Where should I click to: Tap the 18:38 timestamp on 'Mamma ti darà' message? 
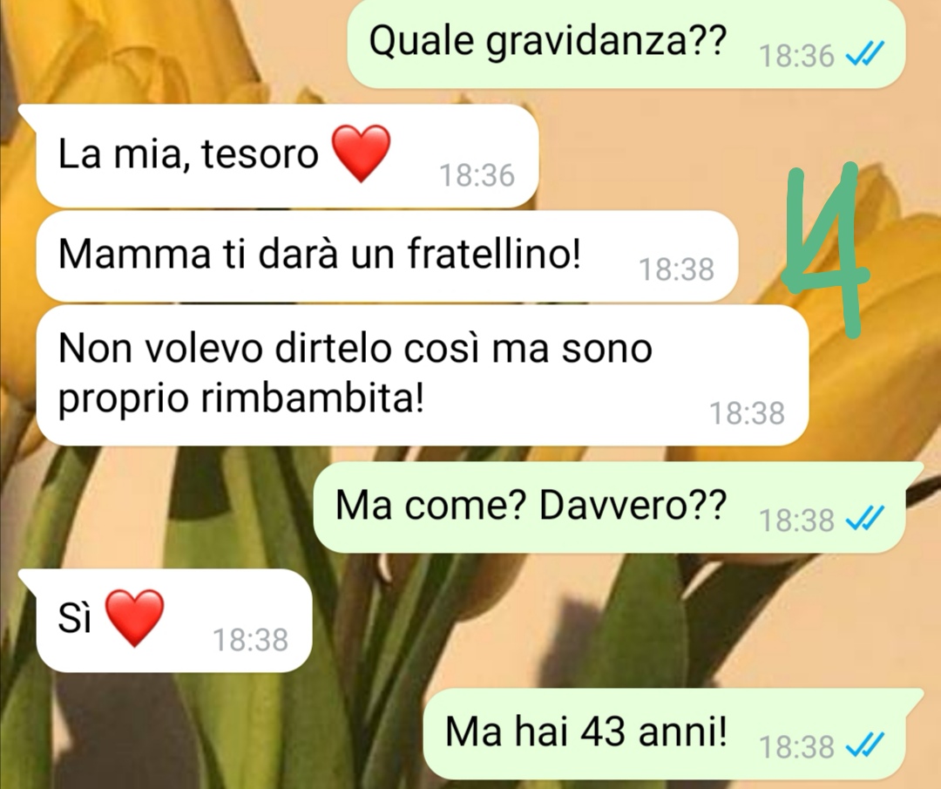(x=676, y=269)
